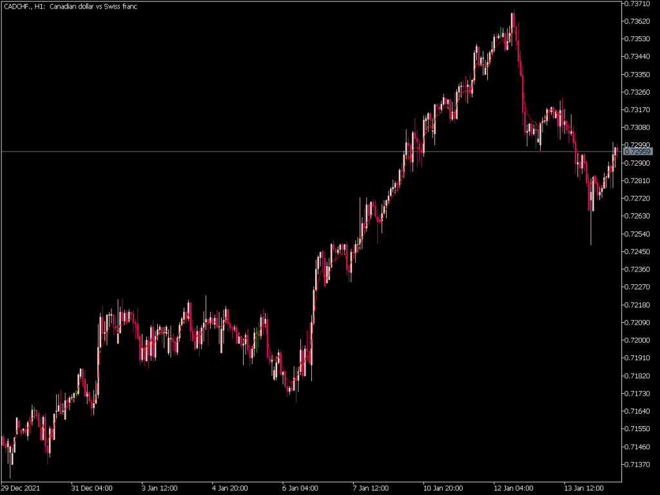Click the price axis area on the right edge
This screenshot has width=660, height=495.
pos(638,258)
